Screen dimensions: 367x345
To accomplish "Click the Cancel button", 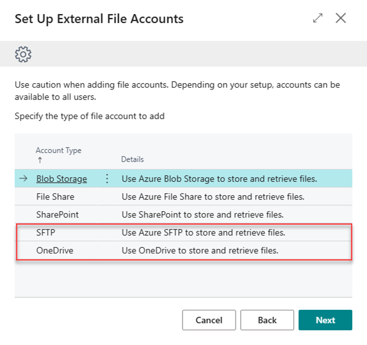I will coord(209,320).
